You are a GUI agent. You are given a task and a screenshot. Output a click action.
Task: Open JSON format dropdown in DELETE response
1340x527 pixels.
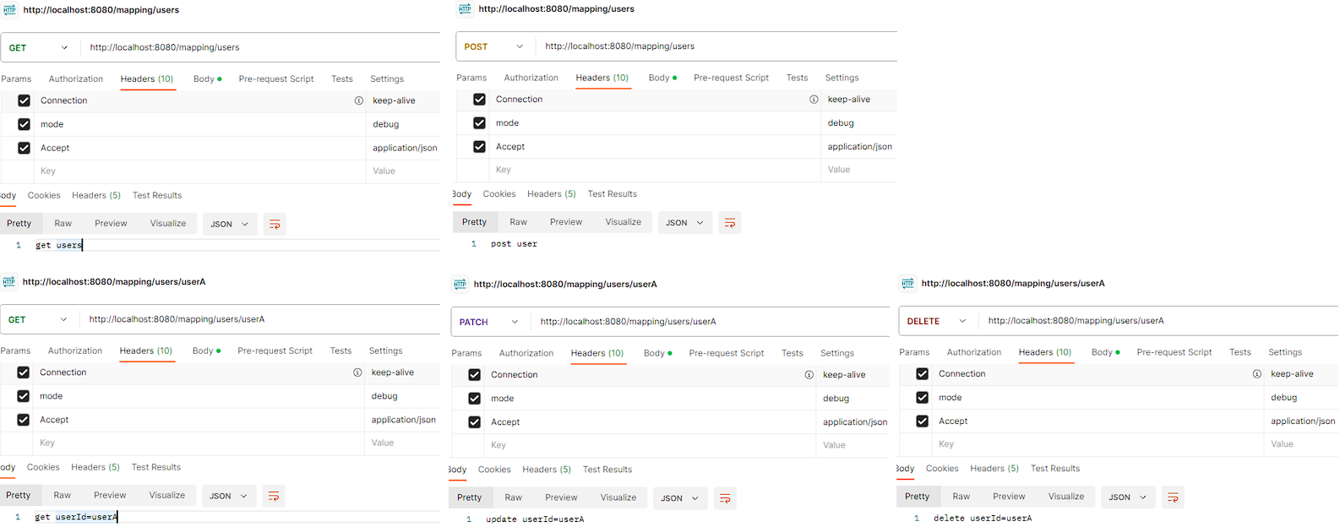pyautogui.click(x=1128, y=498)
